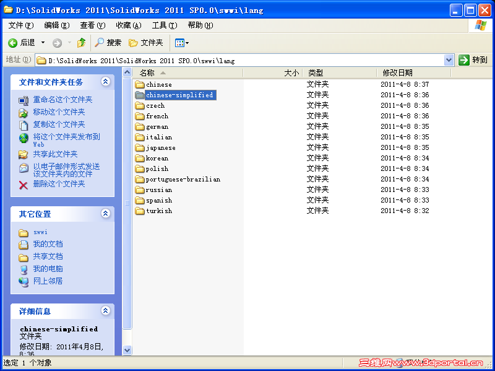Open the 查看(V) menu
Screen dimensions: 495x371
coord(92,25)
